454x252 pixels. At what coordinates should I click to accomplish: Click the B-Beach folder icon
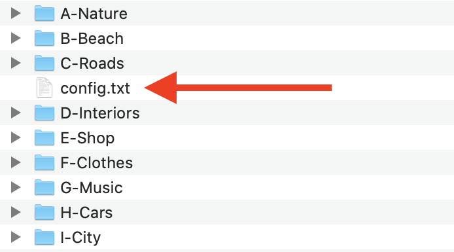click(44, 38)
